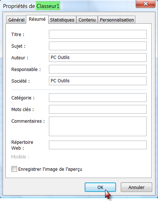This screenshot has width=158, height=201.
Task: Focus the Répertoire Web input field
Action: [x=98, y=145]
